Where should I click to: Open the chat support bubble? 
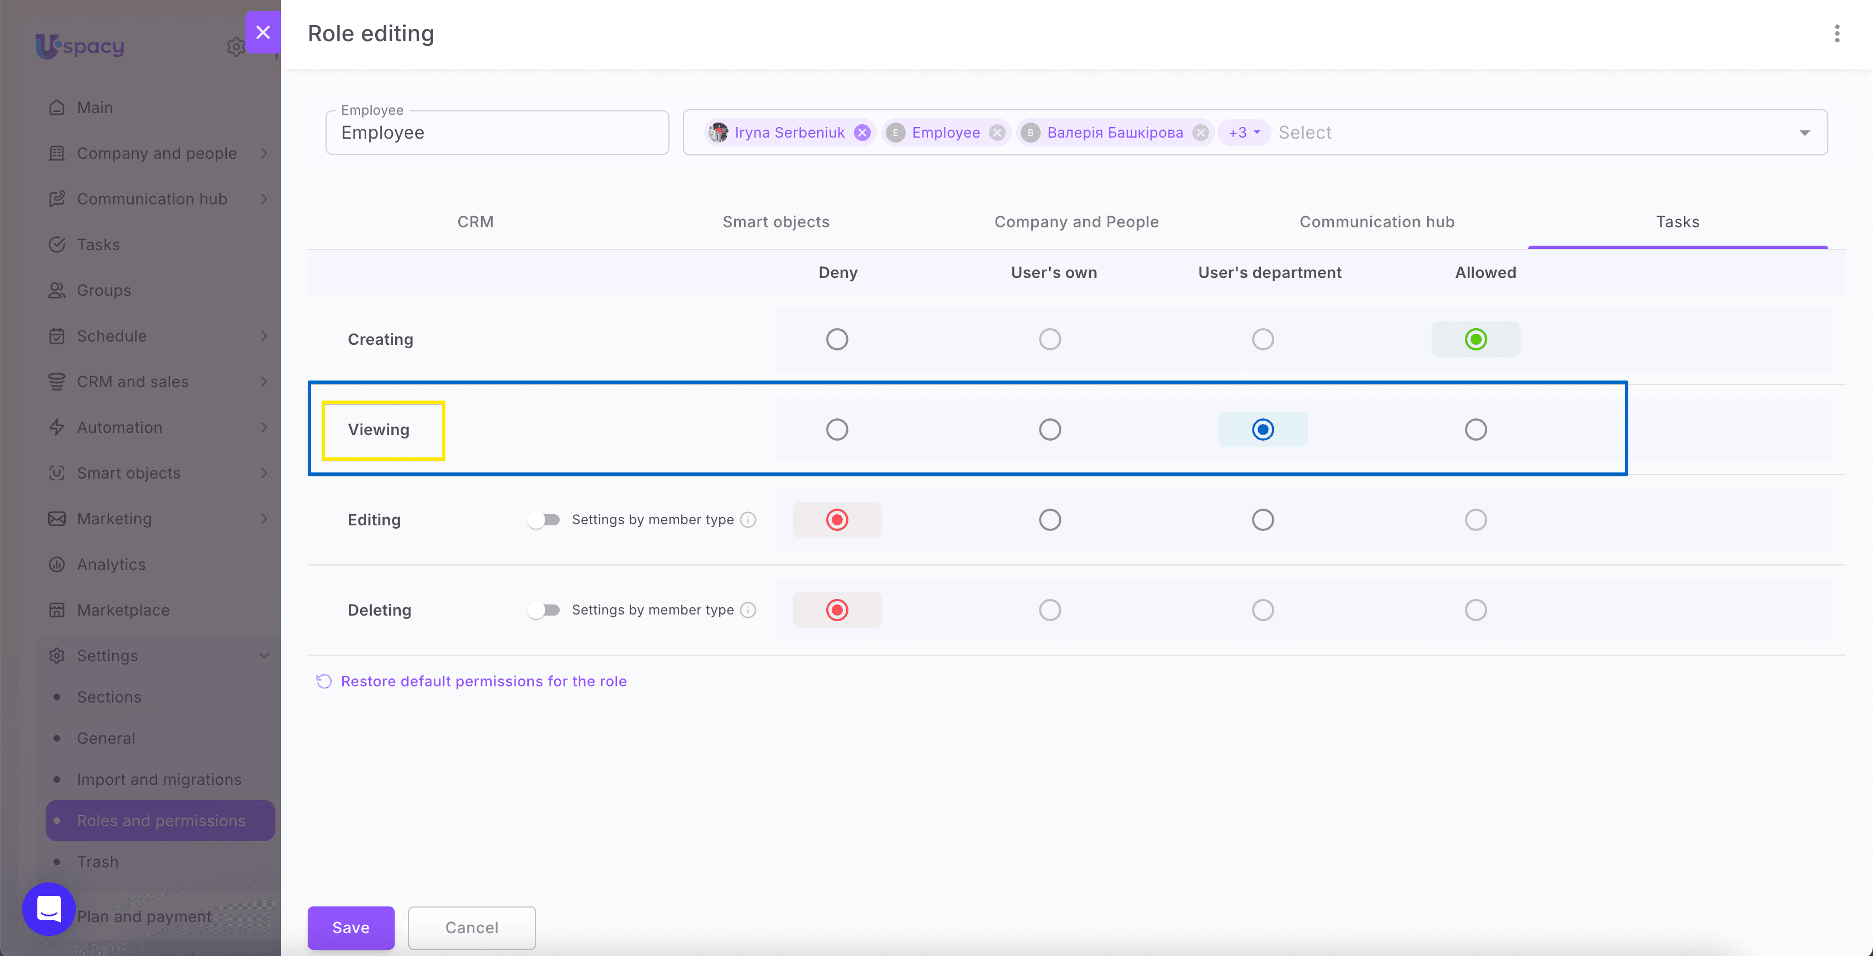point(48,909)
